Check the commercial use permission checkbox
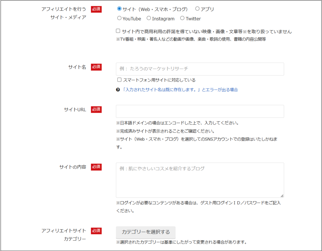322x251 pixels. pos(118,30)
